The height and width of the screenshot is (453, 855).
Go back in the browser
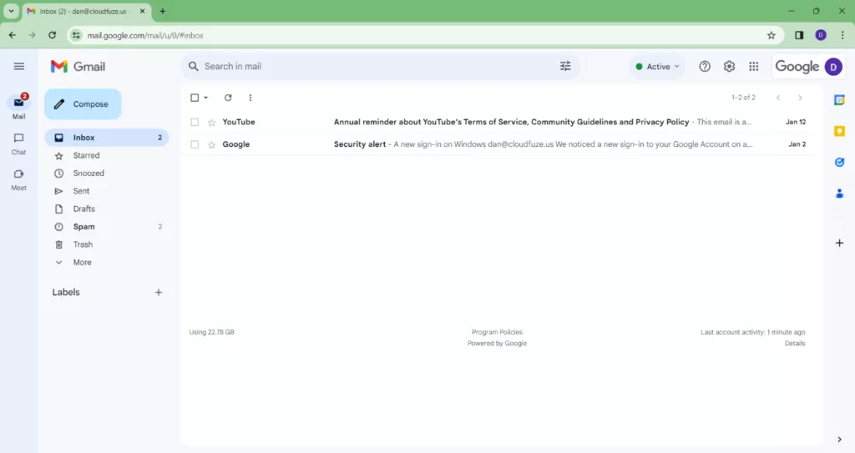pyautogui.click(x=13, y=35)
